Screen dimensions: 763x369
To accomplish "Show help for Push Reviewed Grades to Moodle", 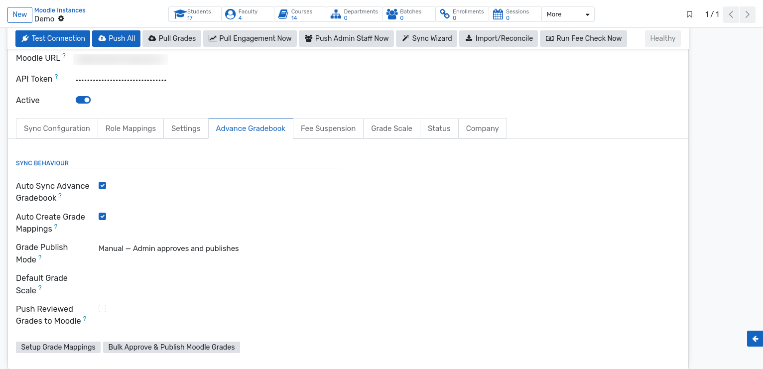I will click(x=85, y=319).
